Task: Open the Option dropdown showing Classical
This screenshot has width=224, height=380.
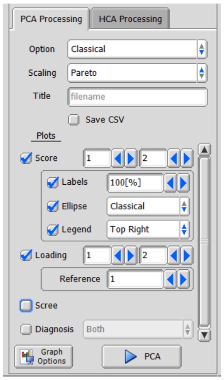Action: [x=138, y=50]
